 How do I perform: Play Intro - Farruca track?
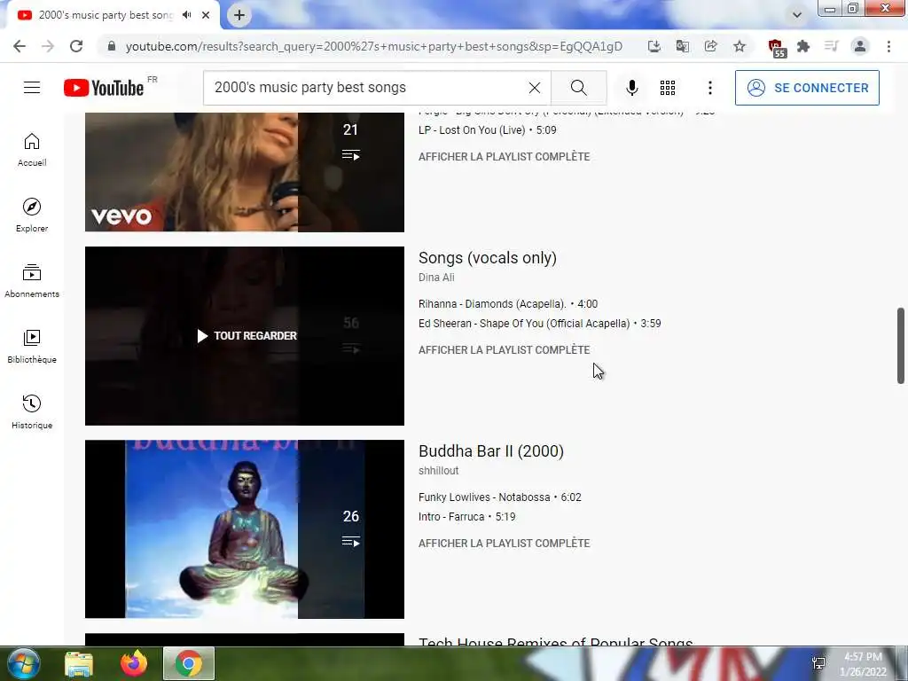466,517
